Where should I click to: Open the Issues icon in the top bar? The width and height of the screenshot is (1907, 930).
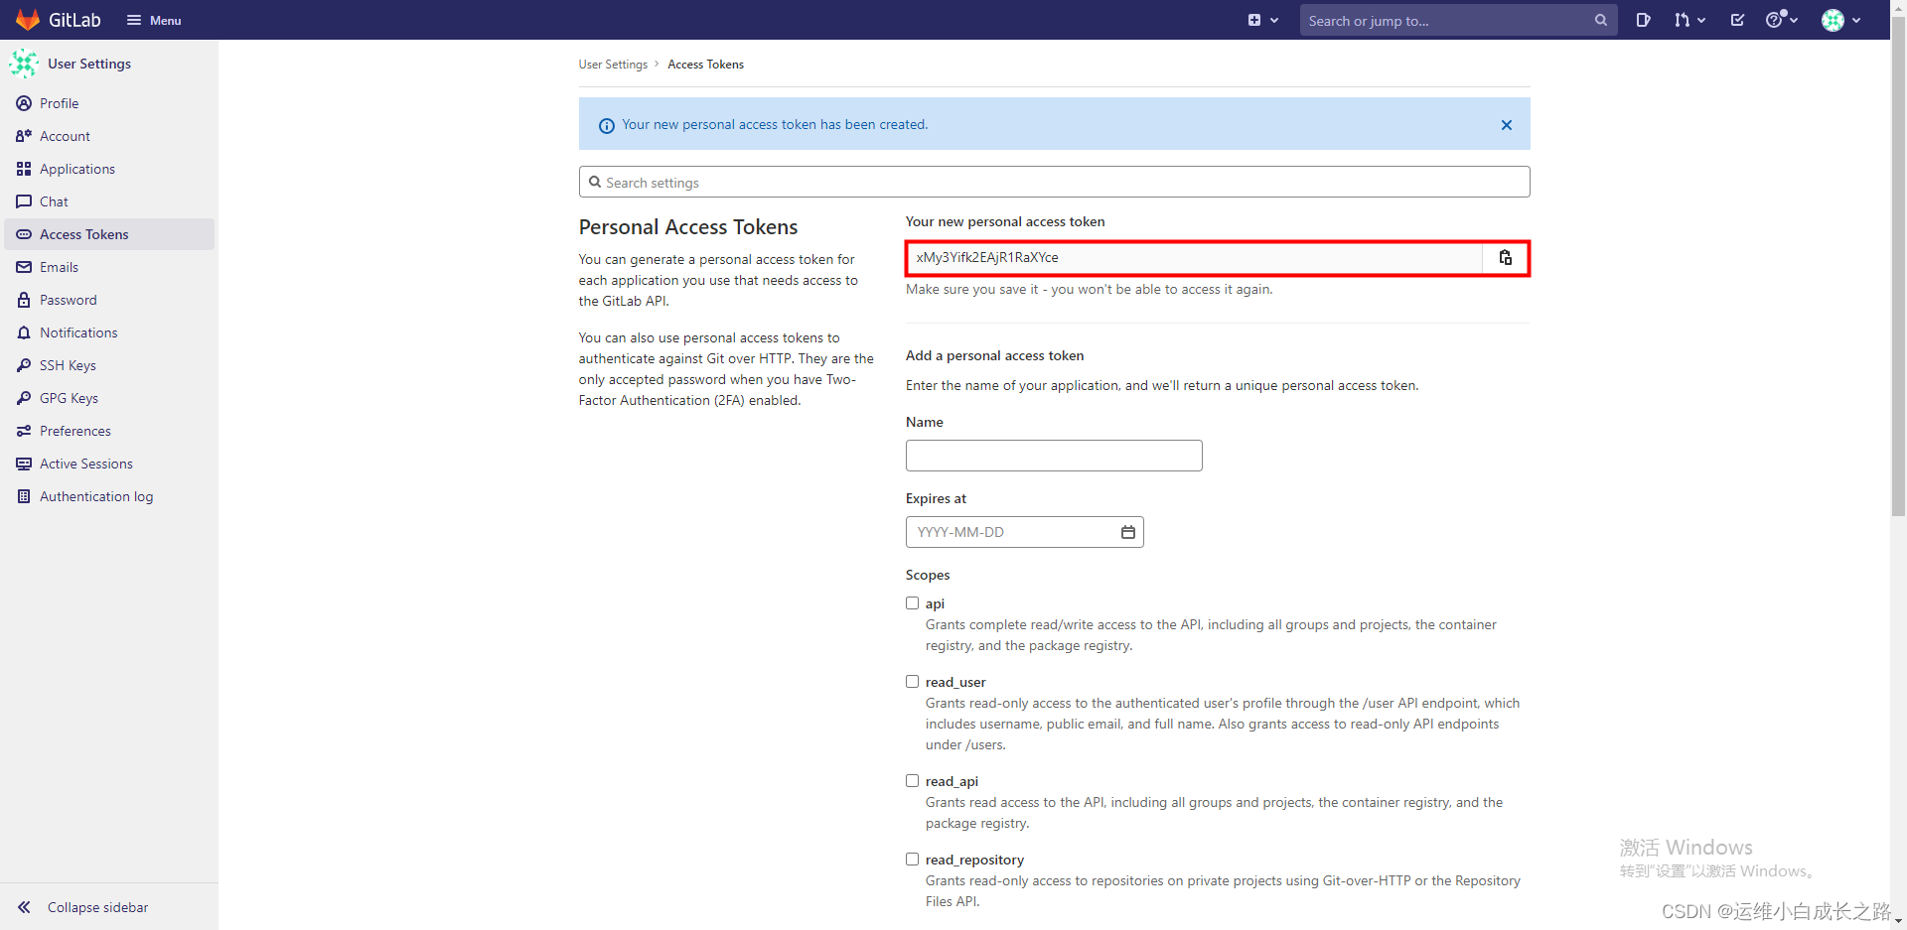(x=1644, y=20)
